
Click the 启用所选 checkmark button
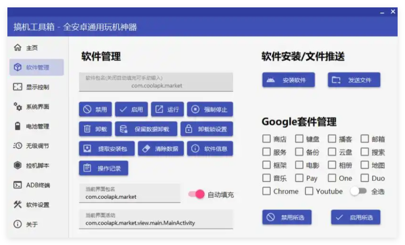pyautogui.click(x=356, y=217)
